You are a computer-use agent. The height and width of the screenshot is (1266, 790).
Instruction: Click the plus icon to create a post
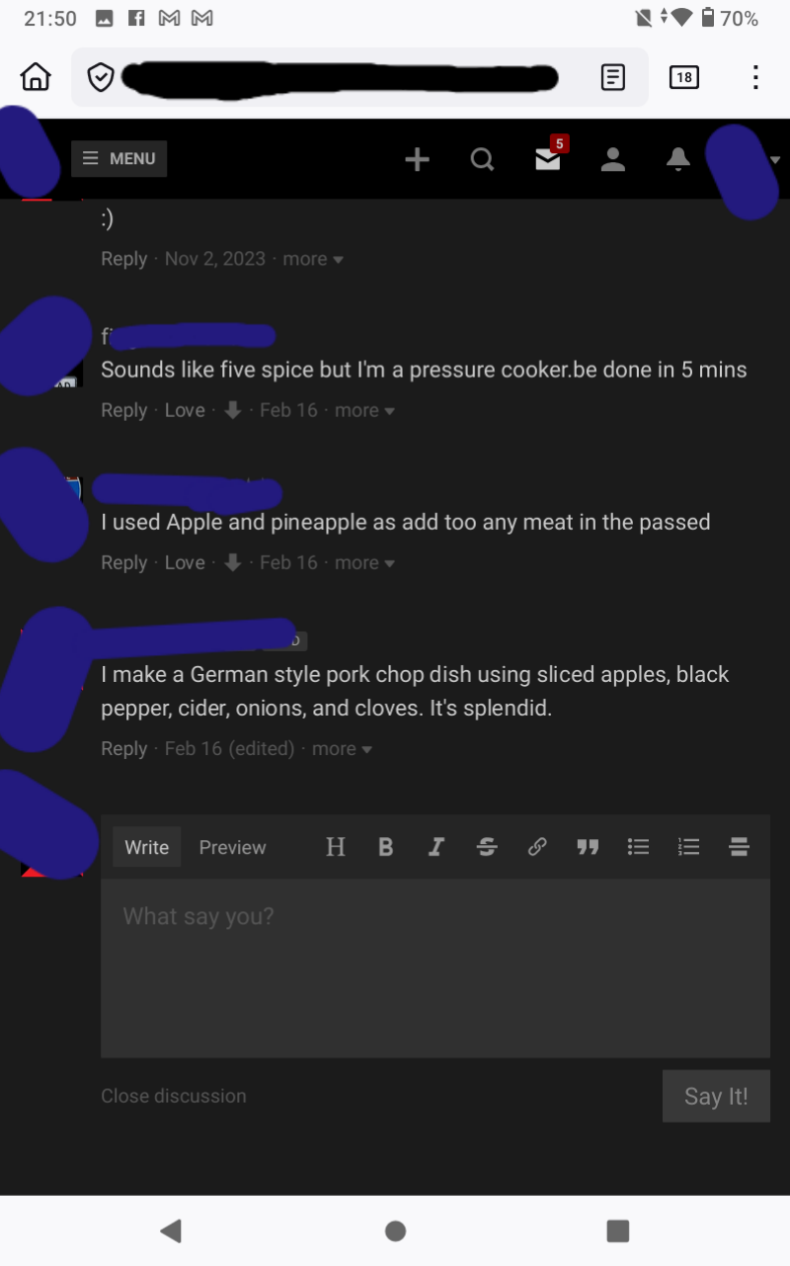[418, 159]
